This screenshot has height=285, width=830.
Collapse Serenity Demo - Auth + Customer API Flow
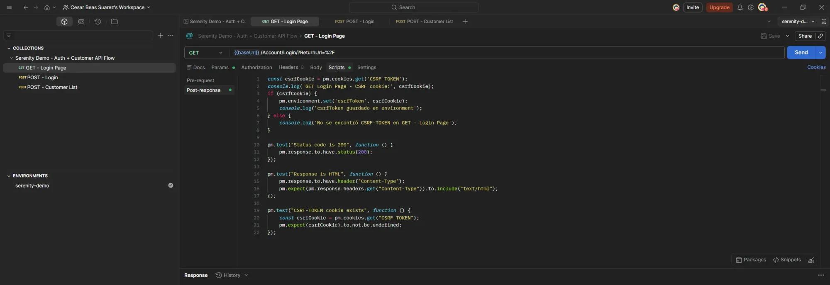[x=11, y=58]
